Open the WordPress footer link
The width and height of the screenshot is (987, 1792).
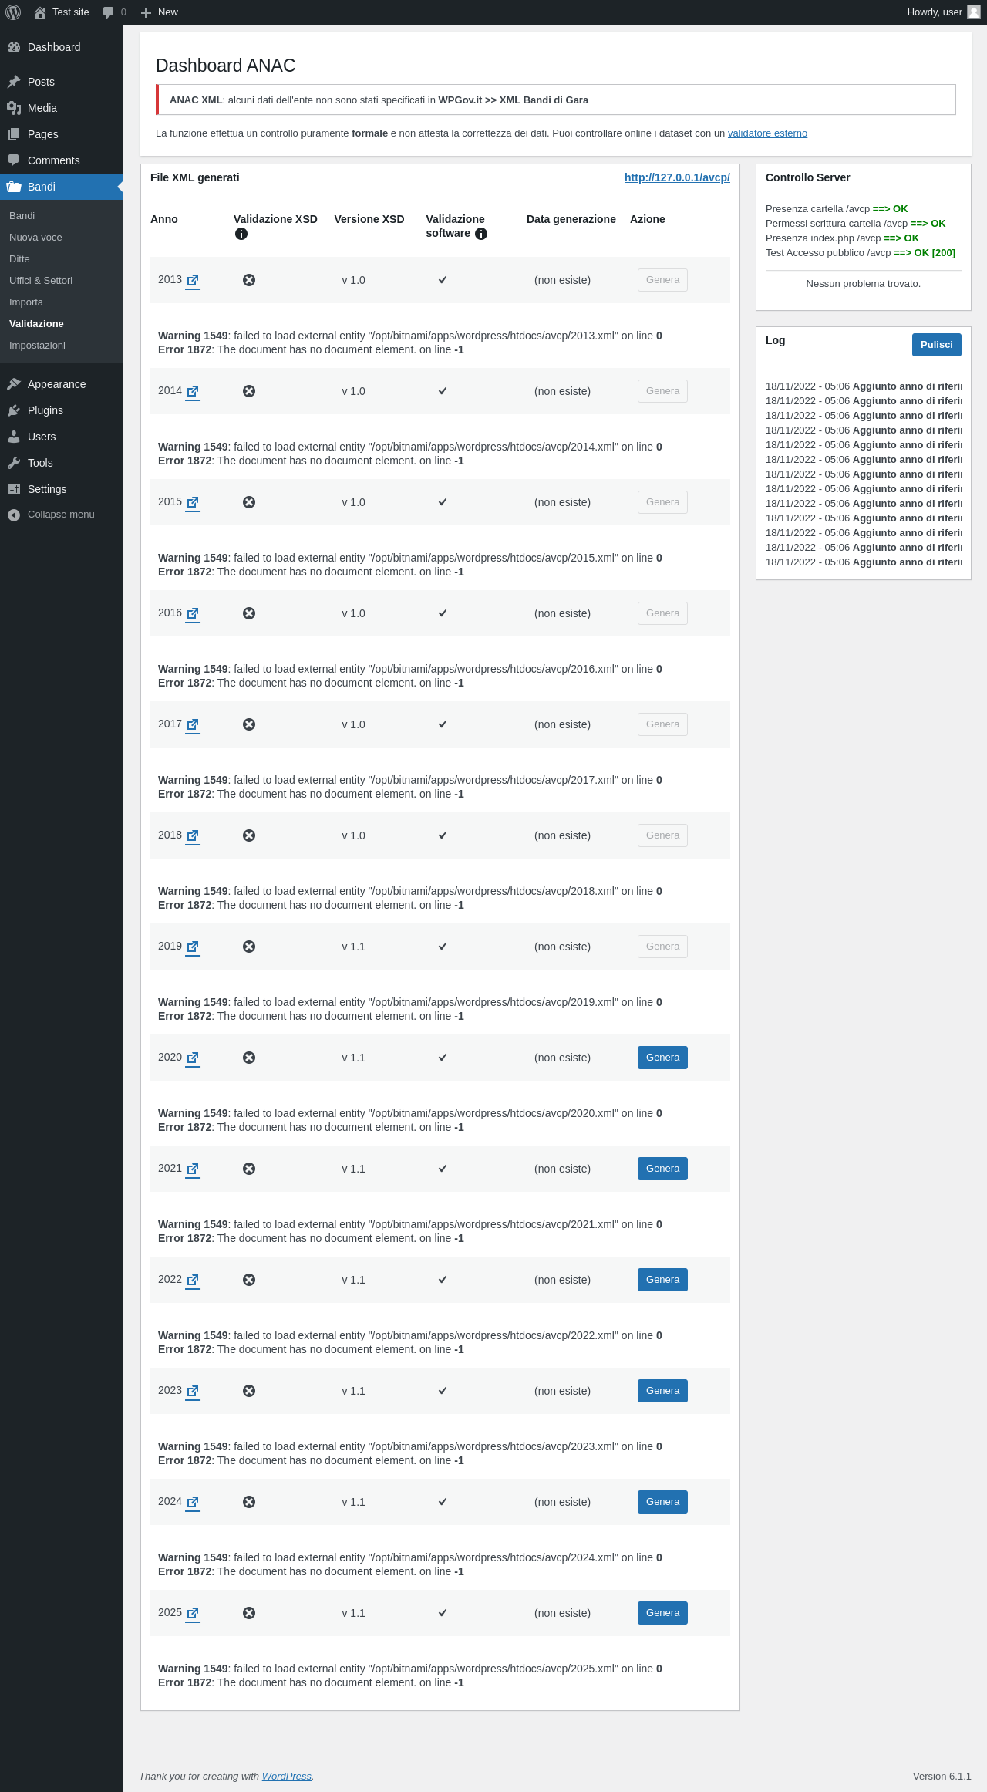[287, 1776]
